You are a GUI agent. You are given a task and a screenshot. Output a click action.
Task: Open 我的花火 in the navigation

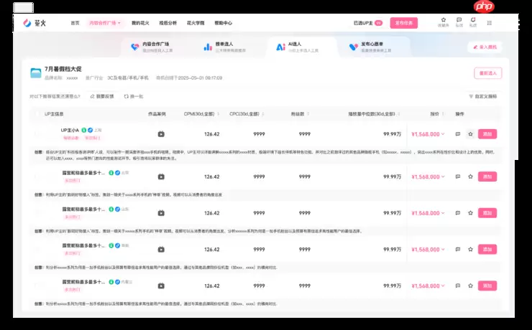click(140, 23)
